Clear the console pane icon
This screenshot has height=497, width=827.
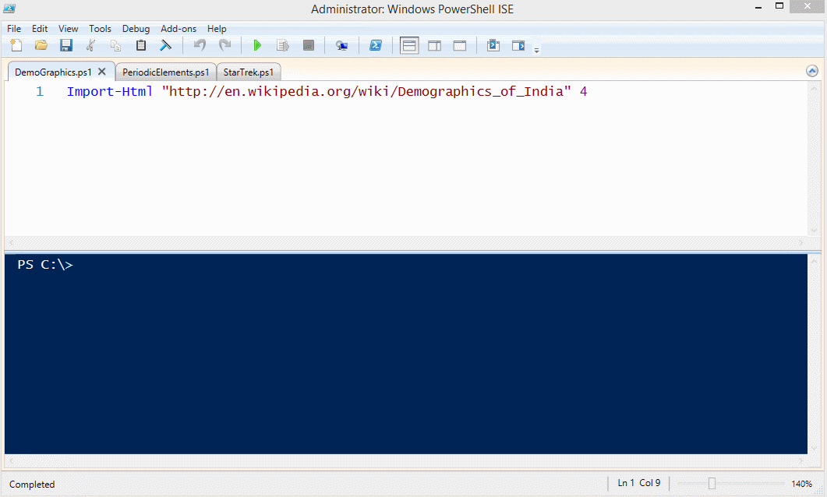pyautogui.click(x=165, y=46)
